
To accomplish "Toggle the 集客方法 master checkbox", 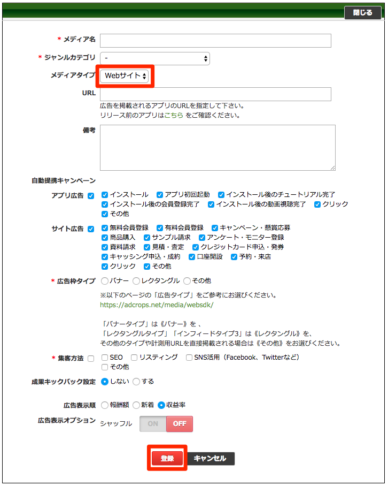I will point(91,359).
